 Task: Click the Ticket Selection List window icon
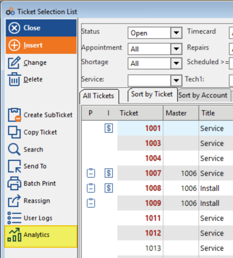click(10, 12)
